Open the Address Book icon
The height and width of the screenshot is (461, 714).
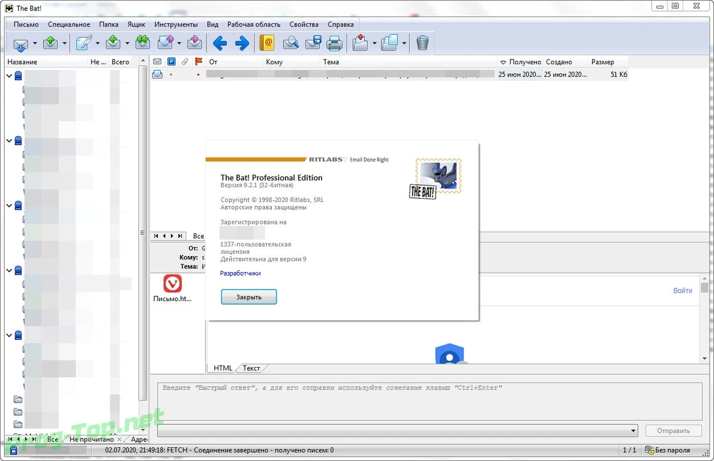[x=267, y=43]
